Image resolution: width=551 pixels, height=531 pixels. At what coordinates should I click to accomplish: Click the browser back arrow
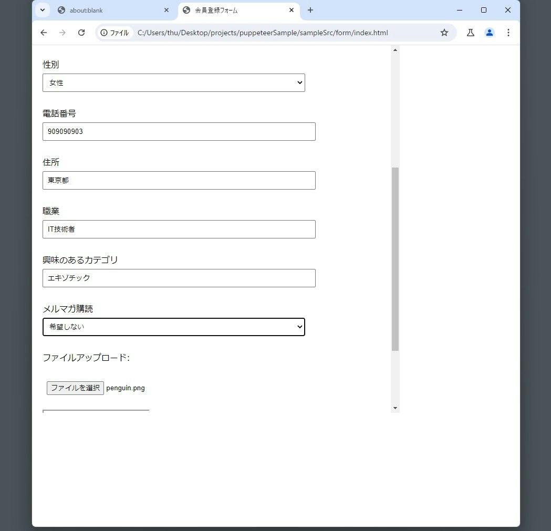(x=44, y=33)
